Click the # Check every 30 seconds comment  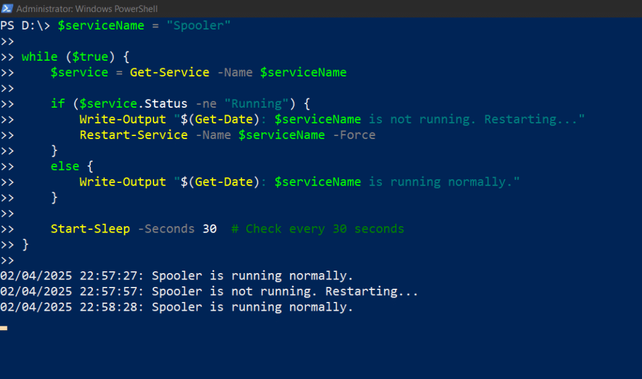click(318, 229)
